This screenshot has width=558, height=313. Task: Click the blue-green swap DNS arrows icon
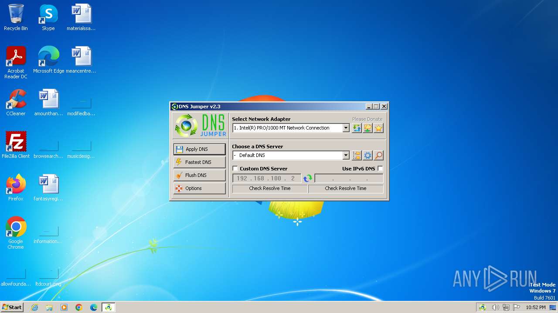pyautogui.click(x=308, y=178)
